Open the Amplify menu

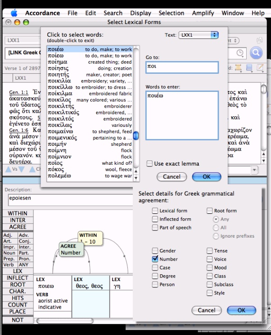(x=203, y=13)
